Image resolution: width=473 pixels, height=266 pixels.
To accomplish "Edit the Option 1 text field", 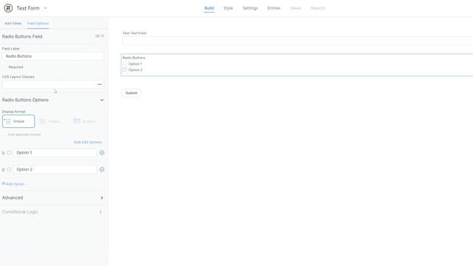I will tap(55, 153).
